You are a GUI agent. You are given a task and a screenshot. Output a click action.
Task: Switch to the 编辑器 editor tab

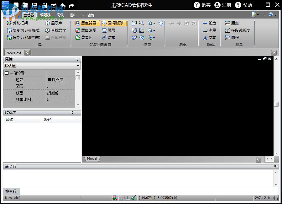point(45,15)
